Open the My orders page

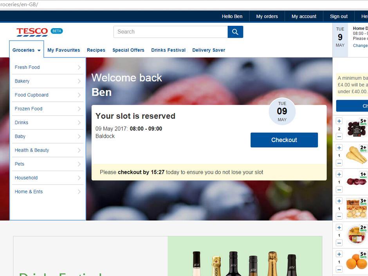click(x=267, y=16)
